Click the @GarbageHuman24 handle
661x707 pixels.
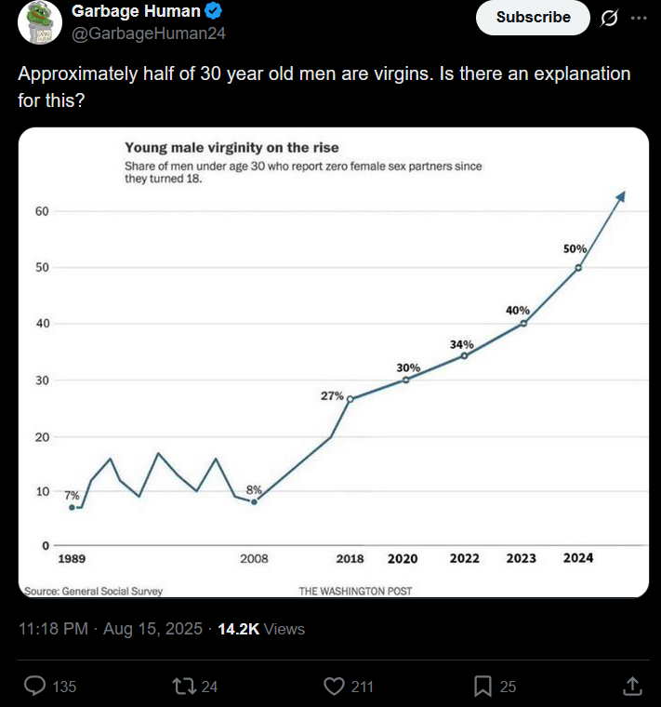coord(148,33)
